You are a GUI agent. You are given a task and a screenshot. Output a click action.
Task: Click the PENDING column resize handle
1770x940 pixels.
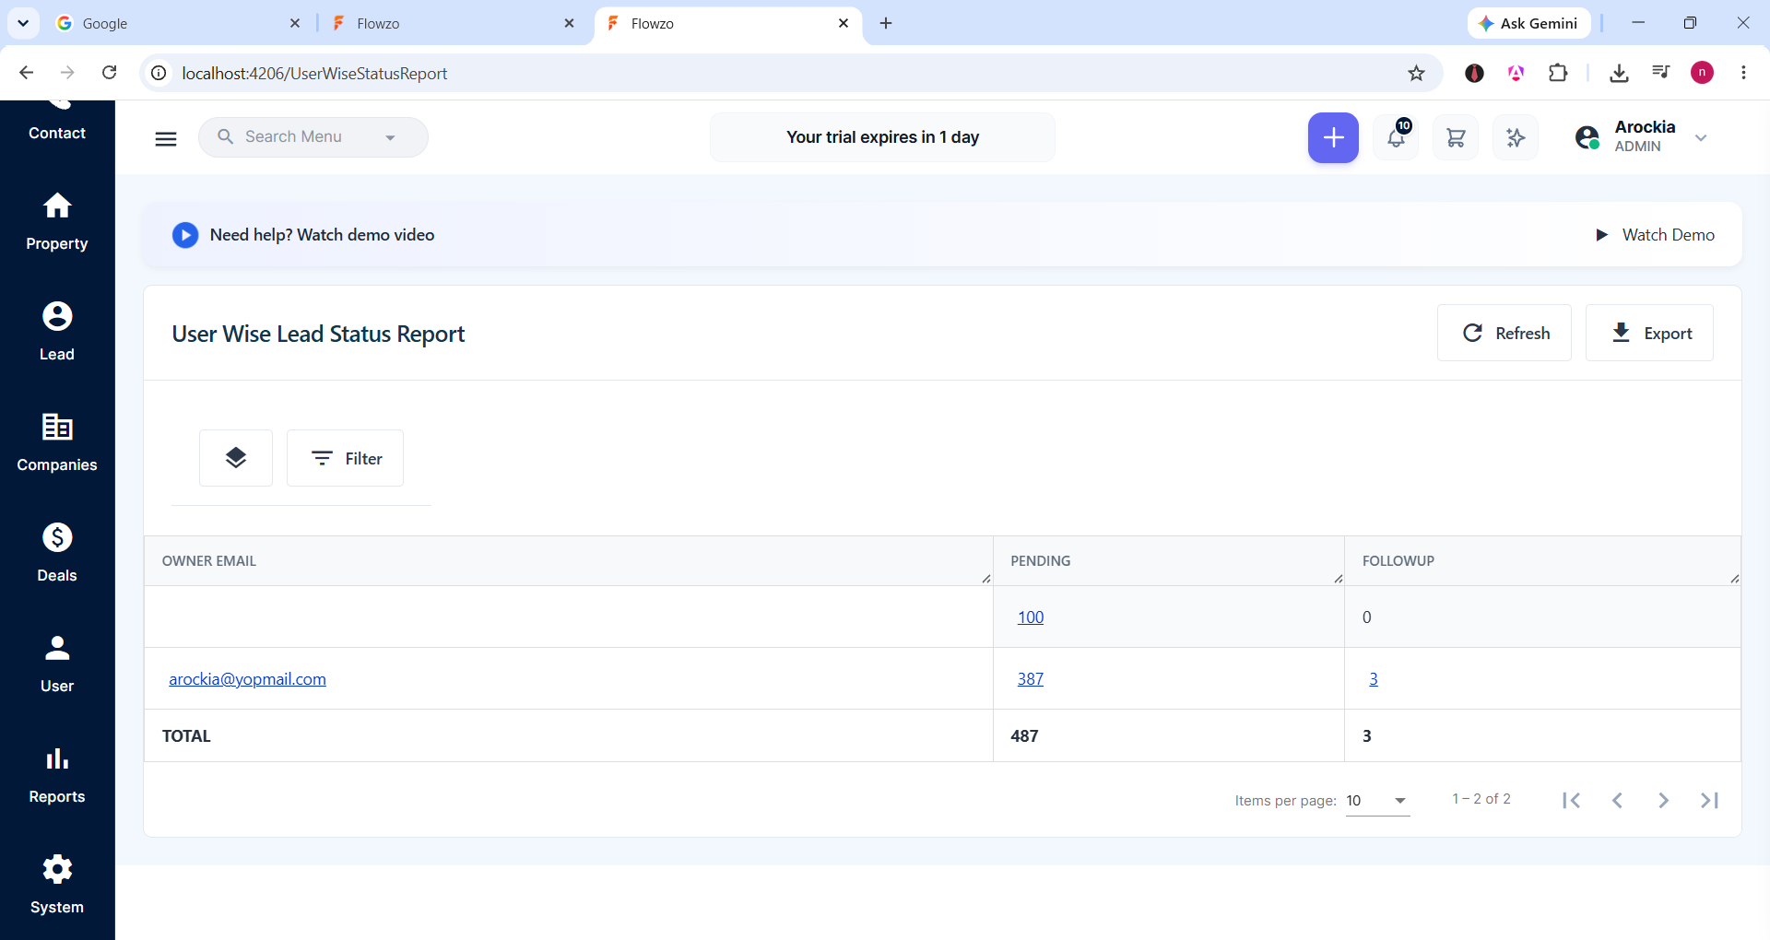pos(1339,579)
